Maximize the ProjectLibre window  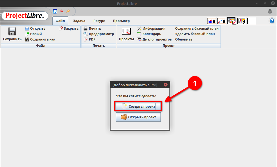pyautogui.click(x=265, y=3)
